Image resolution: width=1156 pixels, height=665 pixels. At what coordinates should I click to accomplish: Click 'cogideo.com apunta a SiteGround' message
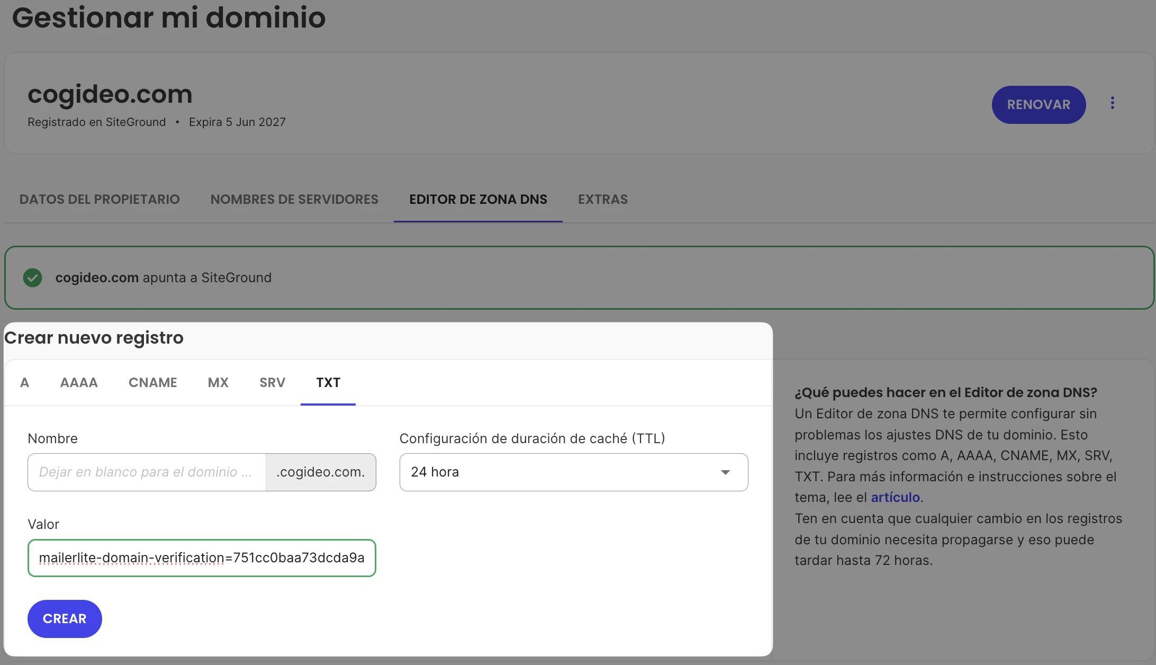[164, 277]
